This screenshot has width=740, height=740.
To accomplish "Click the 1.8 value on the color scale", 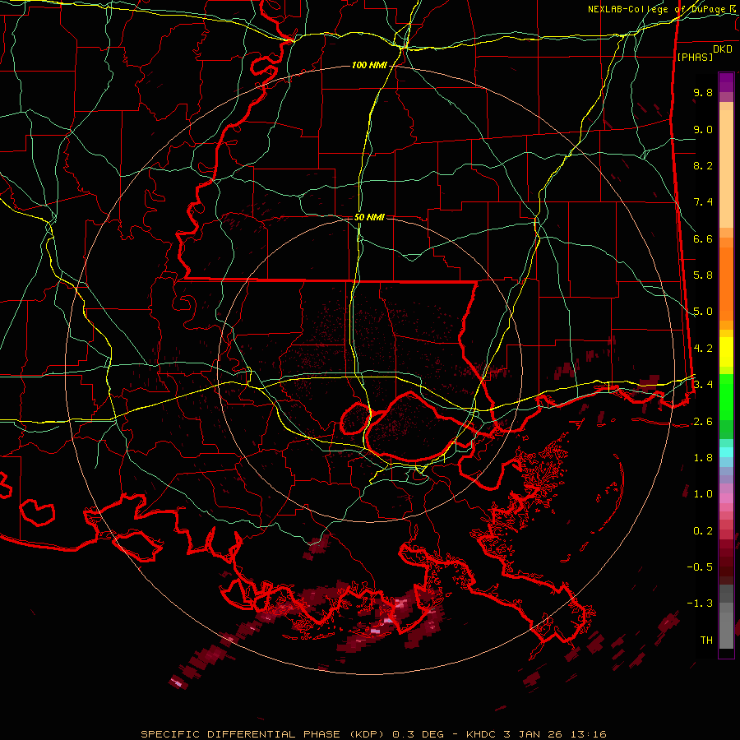I will tap(703, 458).
